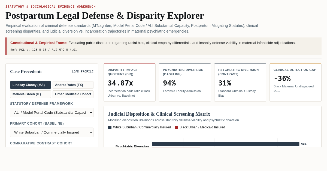Image resolution: width=327 pixels, height=171 pixels.
Task: Expand the Primary Cohort (Baseline) dropdown
Action: [52, 132]
